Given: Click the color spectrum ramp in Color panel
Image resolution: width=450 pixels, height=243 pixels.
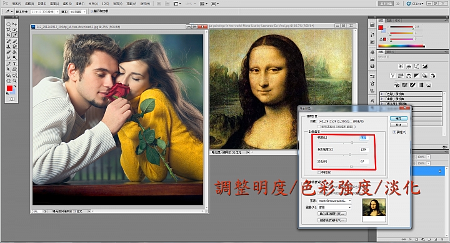Looking at the screenshot, I should coord(402,46).
